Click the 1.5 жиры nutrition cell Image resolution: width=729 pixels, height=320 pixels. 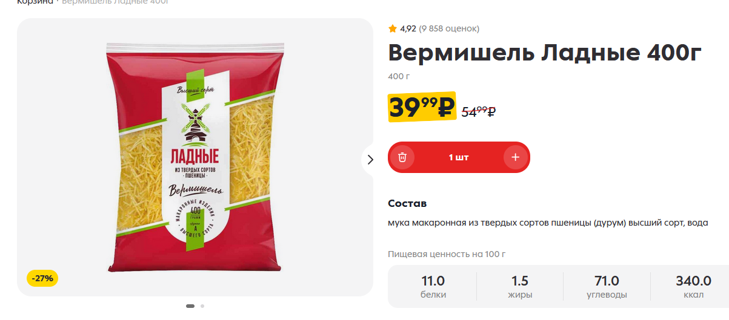[x=520, y=287]
